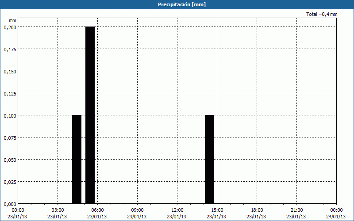Image resolution: width=354 pixels, height=221 pixels.
Task: Click the 23/01/13 date under 06:00
Action: pos(97,217)
